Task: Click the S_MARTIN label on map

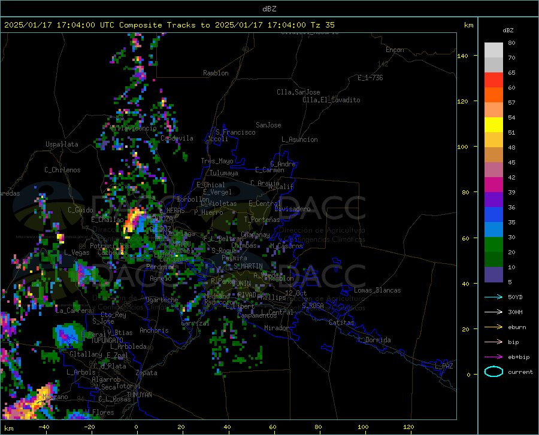Action: click(x=248, y=266)
